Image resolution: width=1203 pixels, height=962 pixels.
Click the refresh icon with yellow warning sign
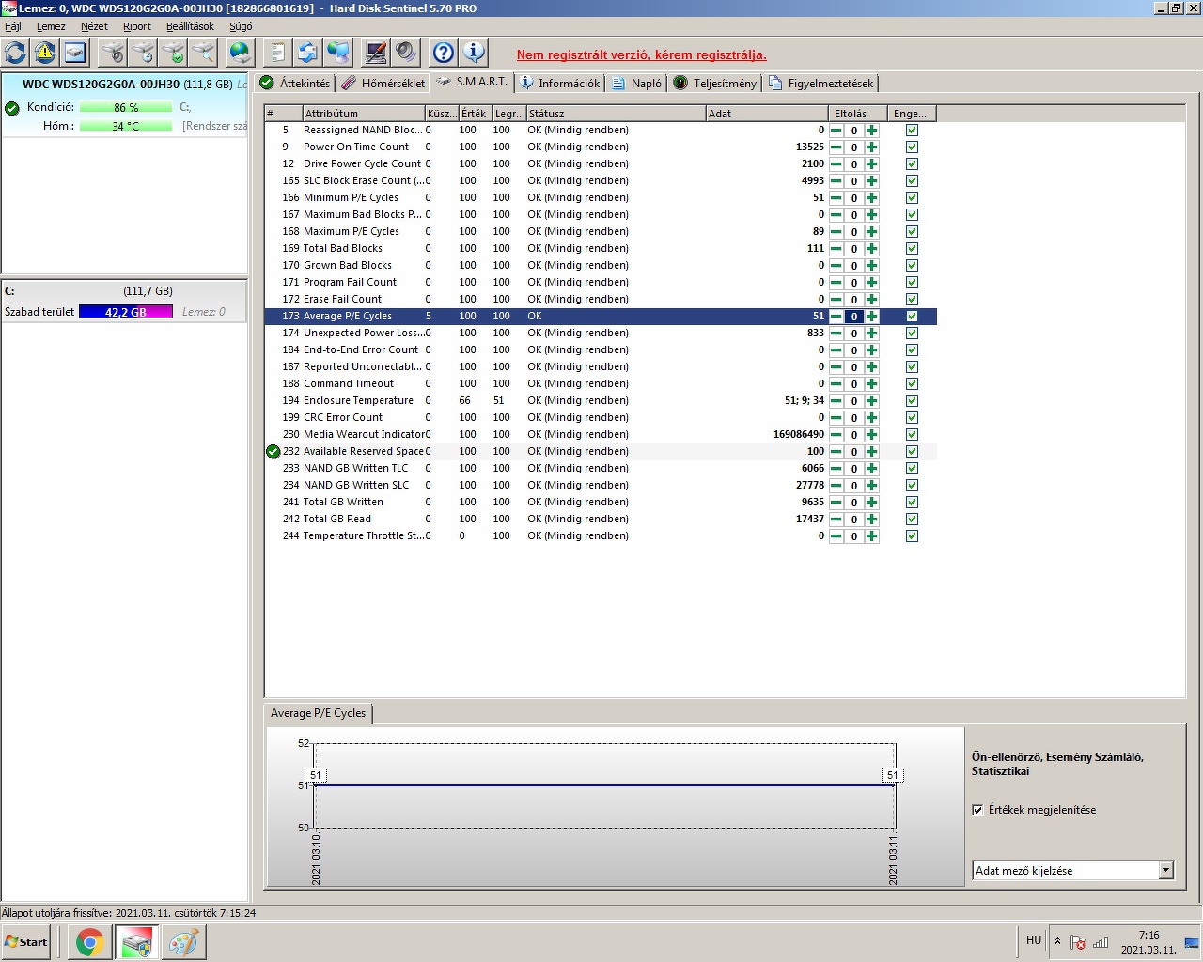(45, 53)
